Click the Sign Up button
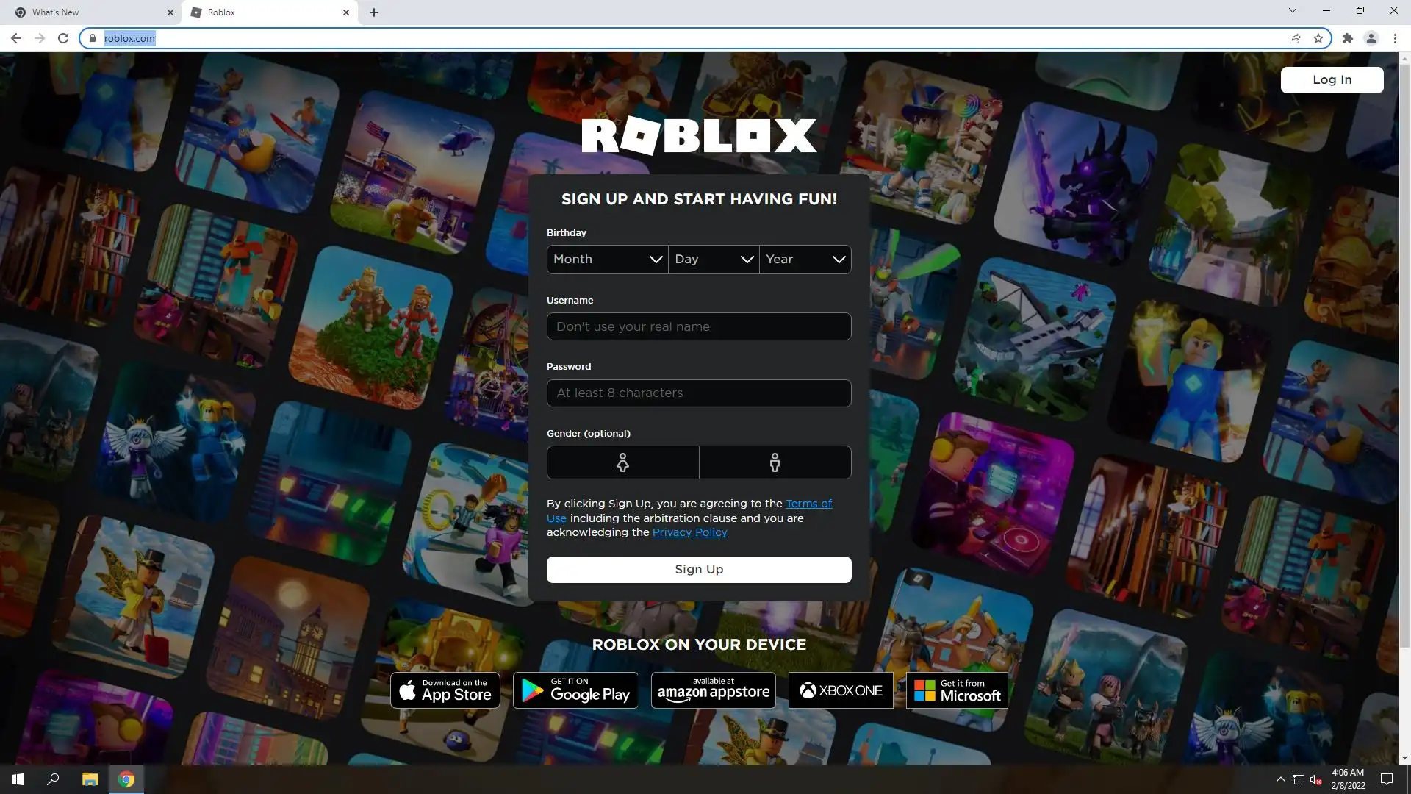Screen dimensions: 1411x794 (699, 570)
